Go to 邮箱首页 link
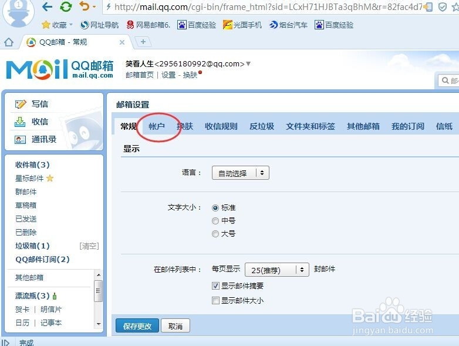Screen dimensions: 459x346 pyautogui.click(x=140, y=75)
